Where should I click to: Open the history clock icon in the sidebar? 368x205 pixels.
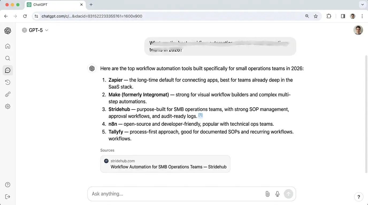click(x=8, y=82)
